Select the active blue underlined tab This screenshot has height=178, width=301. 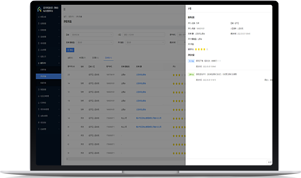[108, 58]
